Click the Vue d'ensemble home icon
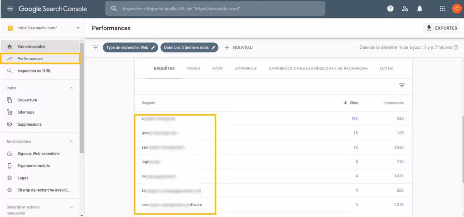The width and height of the screenshot is (464, 217). (10, 47)
